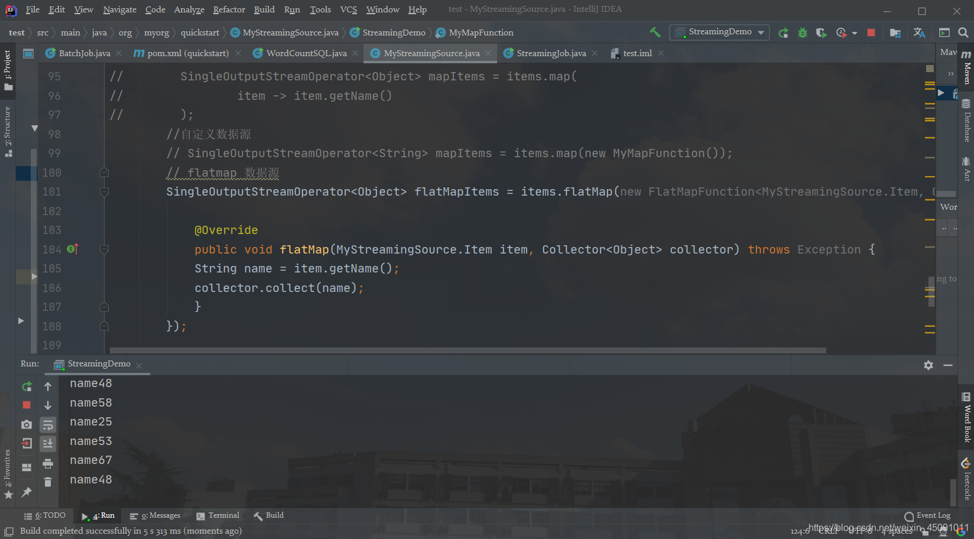Viewport: 974px width, 539px height.
Task: Open the Build tool window
Action: coord(269,515)
